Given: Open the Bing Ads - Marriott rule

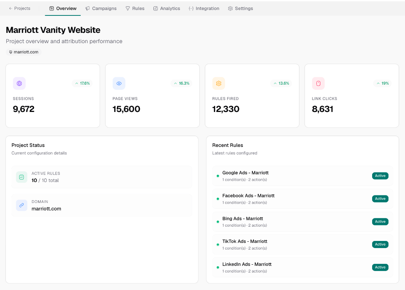Looking at the screenshot, I should (x=303, y=222).
